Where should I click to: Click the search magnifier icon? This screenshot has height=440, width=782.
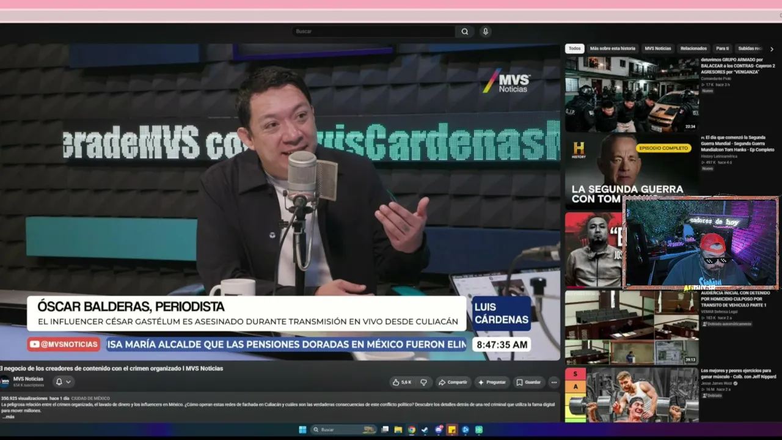click(x=465, y=31)
